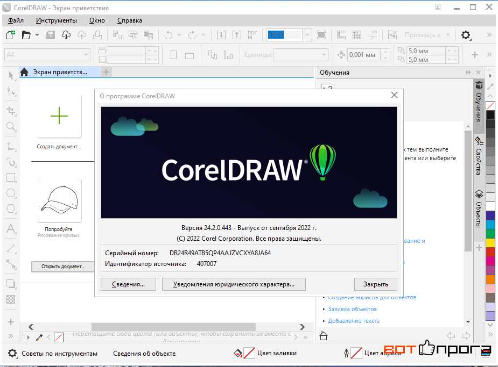Click the Outline pen icon in status bar
498x367 pixels.
[346, 353]
